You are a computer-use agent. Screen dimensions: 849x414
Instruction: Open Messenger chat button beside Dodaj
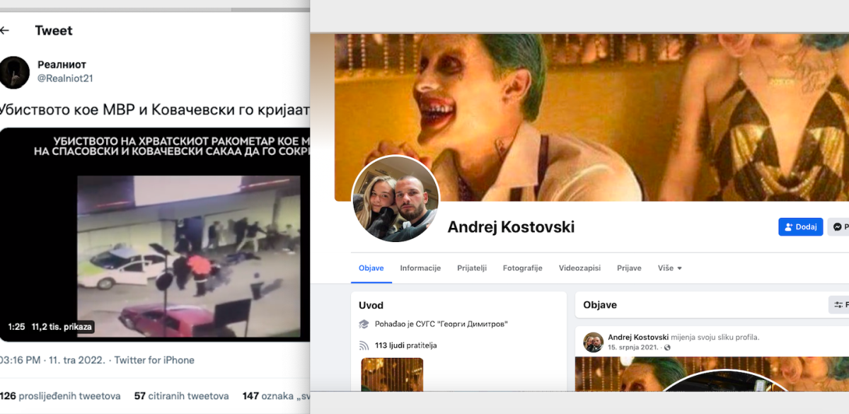tap(838, 227)
